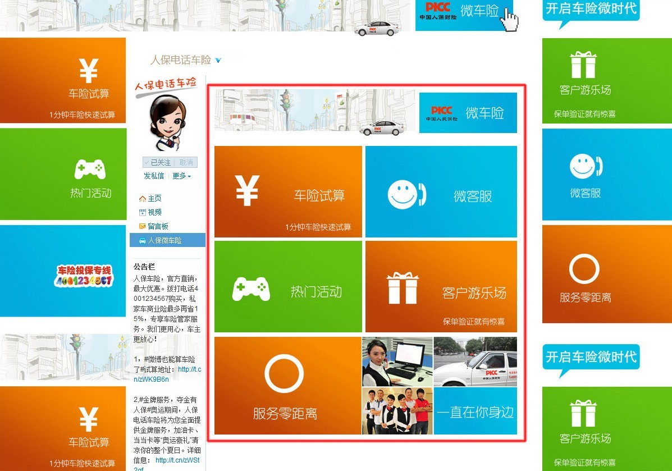Click the gift icon on the upper-right 客户游乐场 tile

[583, 65]
